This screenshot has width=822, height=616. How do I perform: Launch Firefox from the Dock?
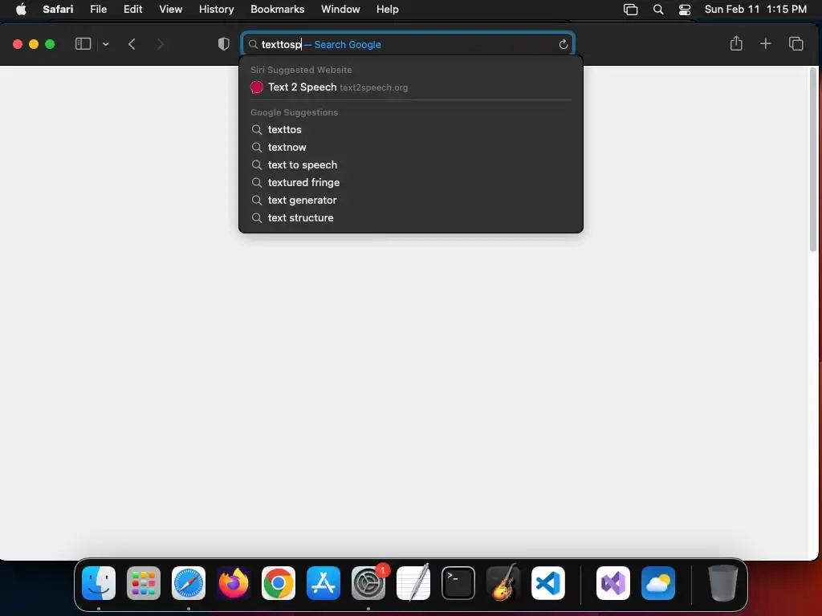[x=234, y=583]
